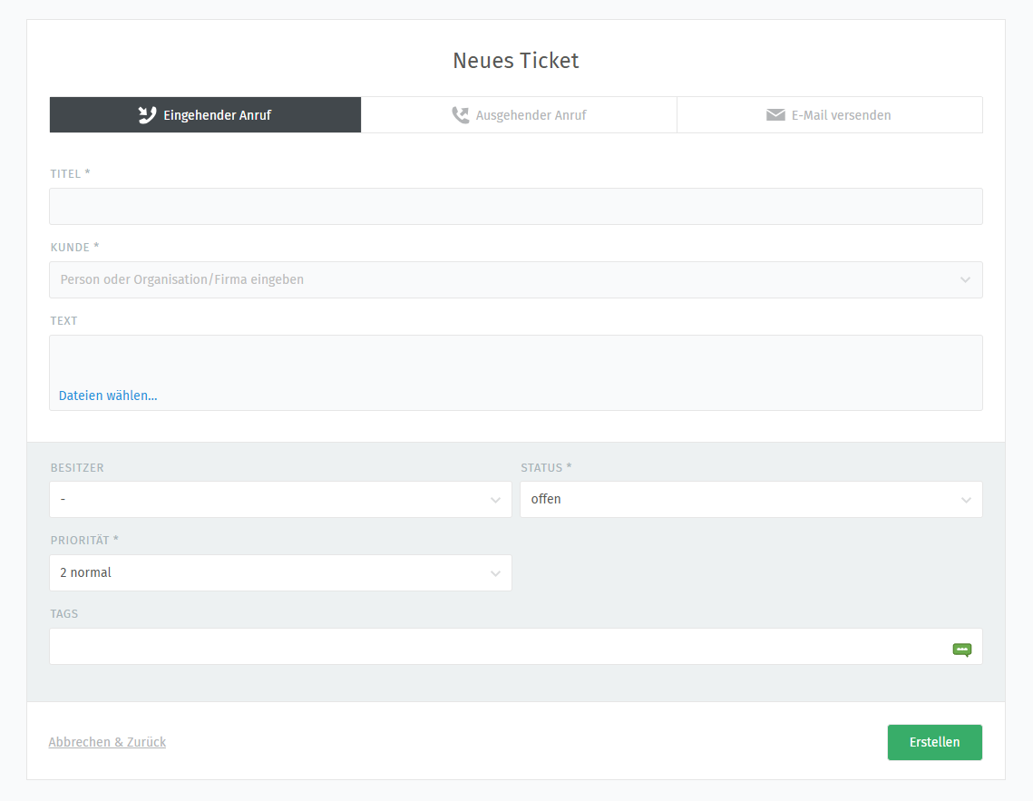1033x801 pixels.
Task: Focus the Titel input field
Action: pyautogui.click(x=516, y=206)
